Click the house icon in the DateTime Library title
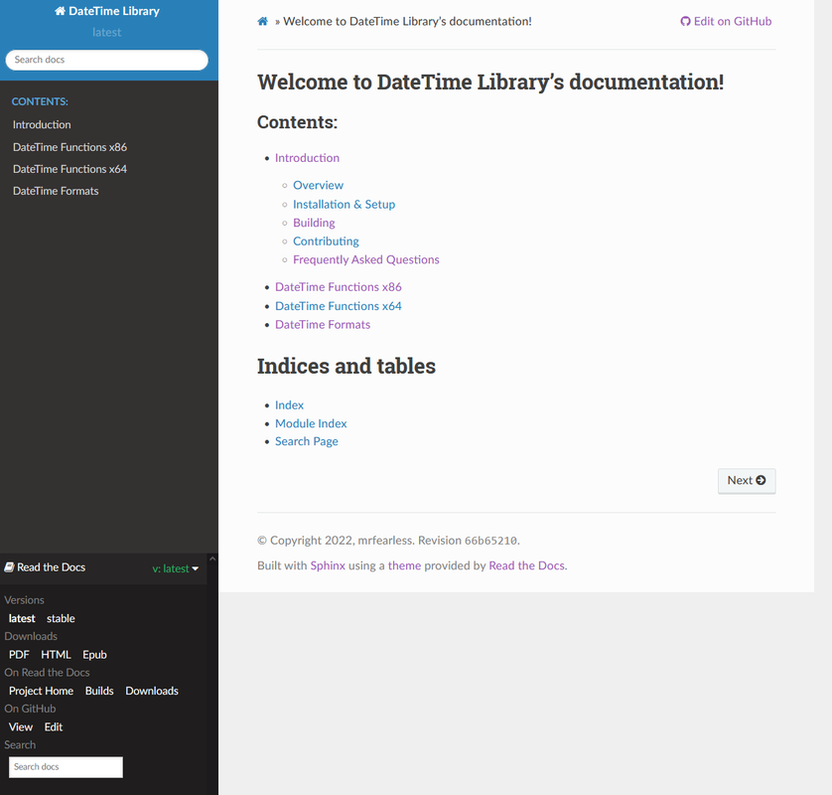 click(x=60, y=11)
